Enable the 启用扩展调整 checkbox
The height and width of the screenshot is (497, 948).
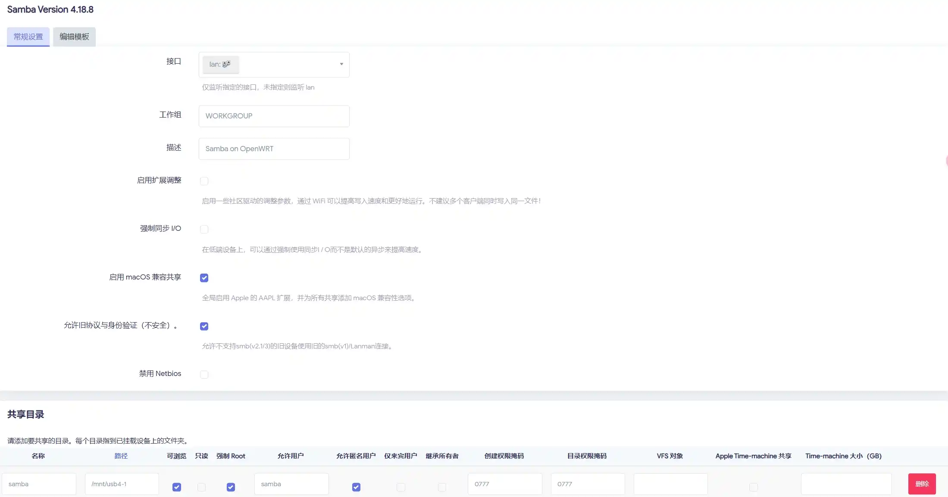(x=204, y=181)
